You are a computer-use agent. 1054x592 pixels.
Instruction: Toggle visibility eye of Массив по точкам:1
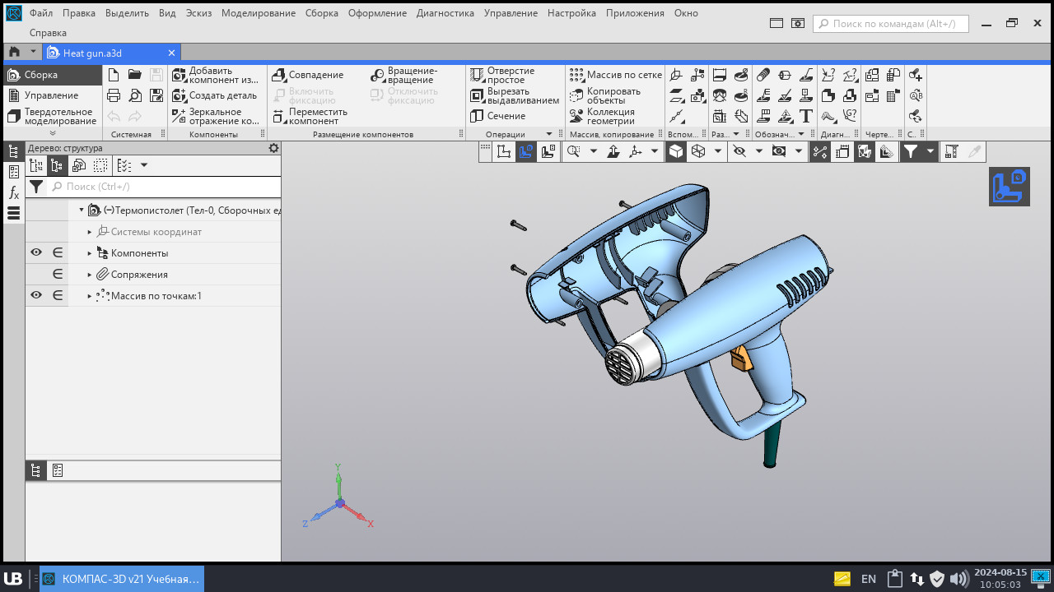point(36,296)
